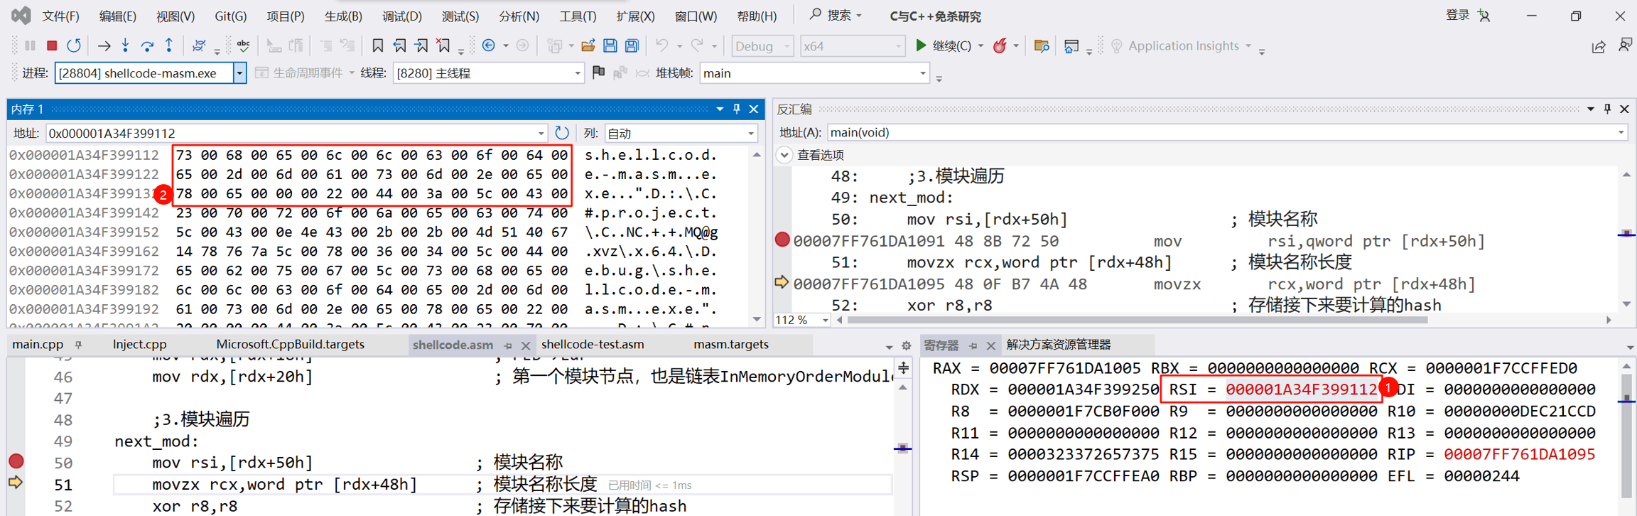Viewport: 1637px width, 516px height.
Task: Click the bookmark toggle icon in toolbar
Action: click(378, 45)
